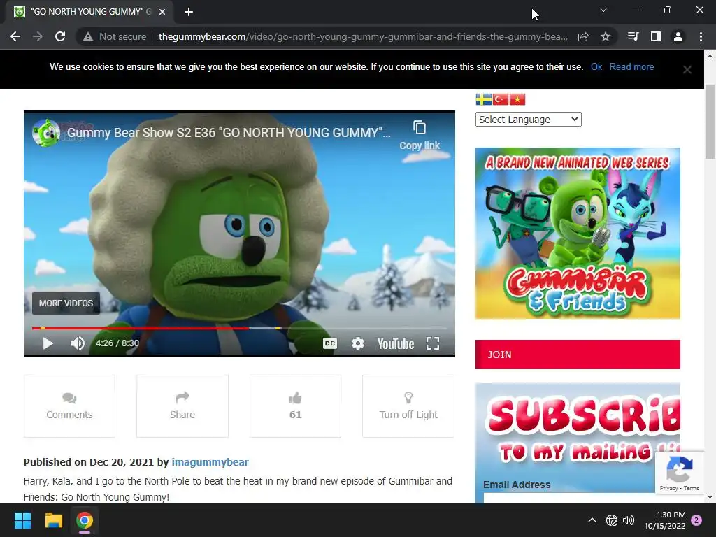Accept cookies with Ok link
The image size is (716, 537).
tap(596, 66)
